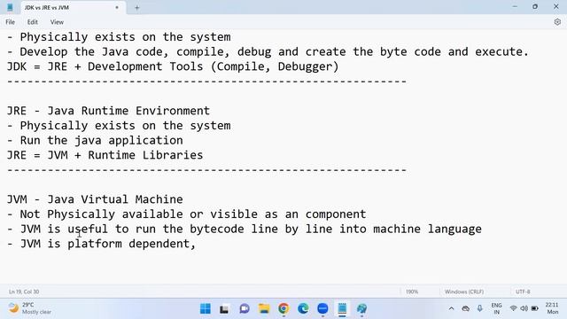Place cursor after 'JVM is platform dependent,'
Image resolution: width=567 pixels, height=319 pixels.
click(196, 244)
